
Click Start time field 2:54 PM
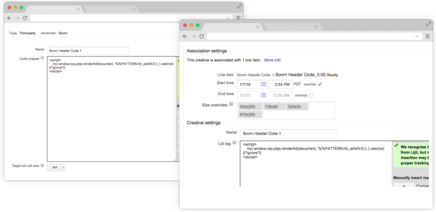pos(280,84)
